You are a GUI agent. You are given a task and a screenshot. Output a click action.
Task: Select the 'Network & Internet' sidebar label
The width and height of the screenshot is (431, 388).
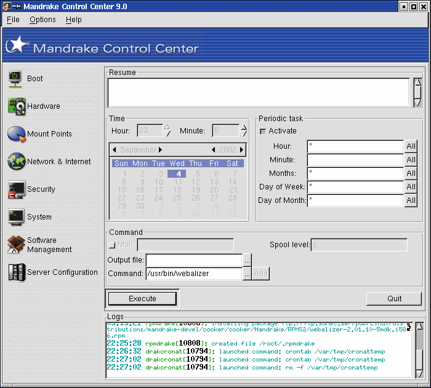point(59,162)
